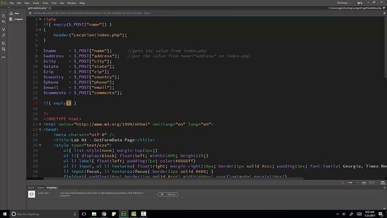
Task: Switch to the Search panel tab
Action: 31,188
